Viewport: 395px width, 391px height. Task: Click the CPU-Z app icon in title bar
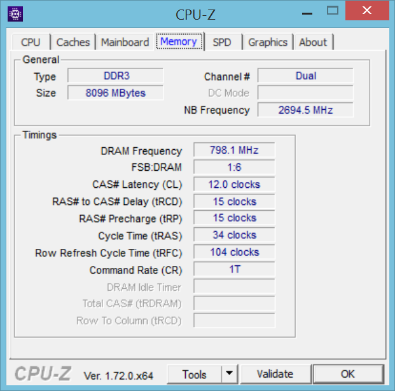pyautogui.click(x=15, y=14)
